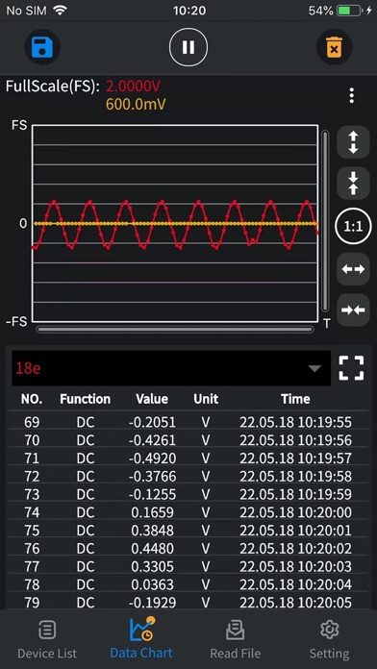Select row 79 value -0.1929
Screen dimensions: 377x669
click(x=152, y=603)
